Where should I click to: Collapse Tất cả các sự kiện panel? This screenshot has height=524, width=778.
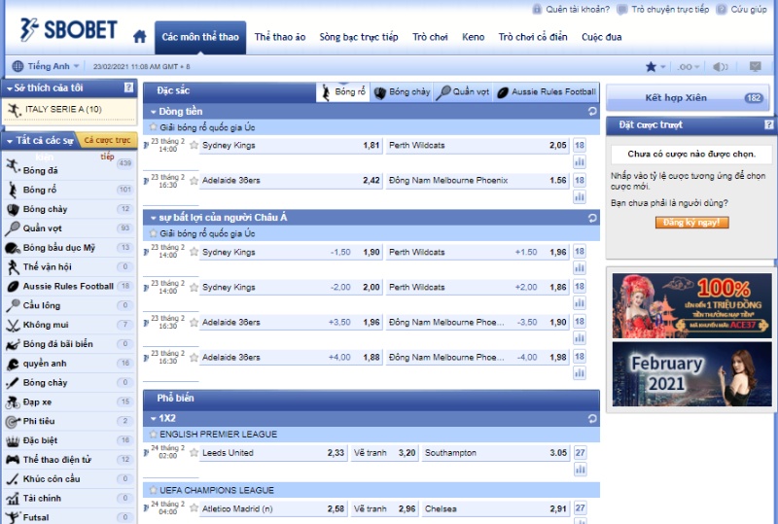click(10, 141)
